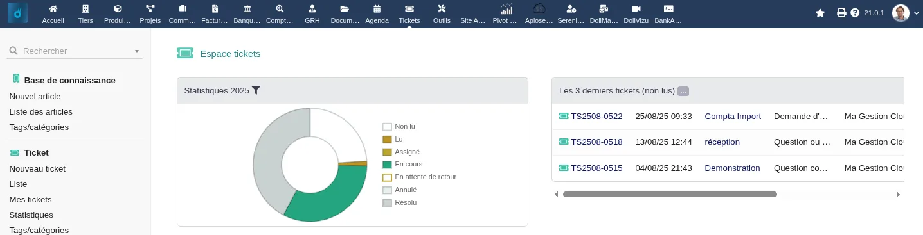The width and height of the screenshot is (923, 235).
Task: Open the DoliMa module icon
Action: tap(604, 9)
